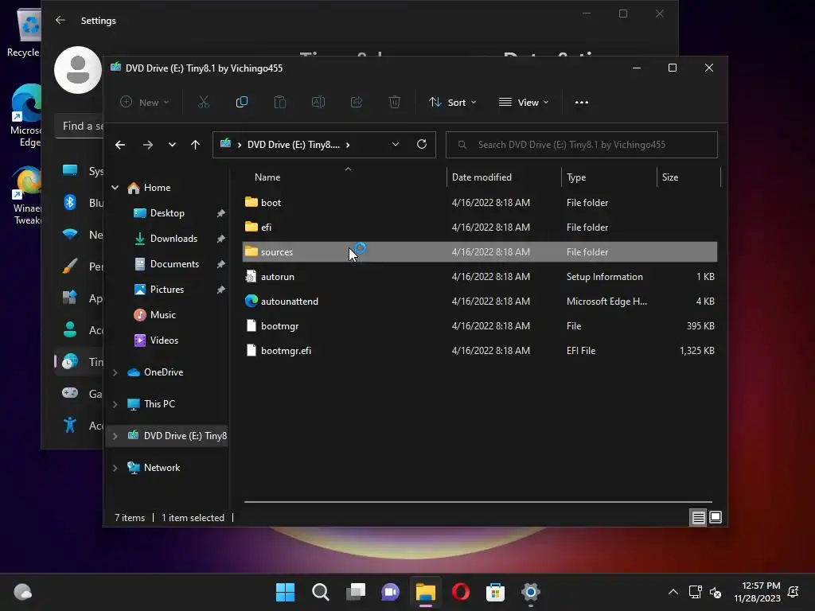This screenshot has height=611, width=815.
Task: Click the Search DVD Drive field
Action: pos(582,145)
